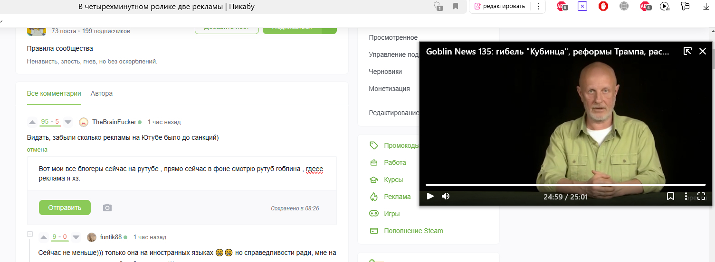Upvote TheBrainFucker's comment
The image size is (715, 262).
(32, 122)
